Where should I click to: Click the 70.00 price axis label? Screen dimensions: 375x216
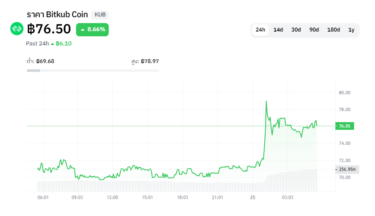pyautogui.click(x=345, y=177)
